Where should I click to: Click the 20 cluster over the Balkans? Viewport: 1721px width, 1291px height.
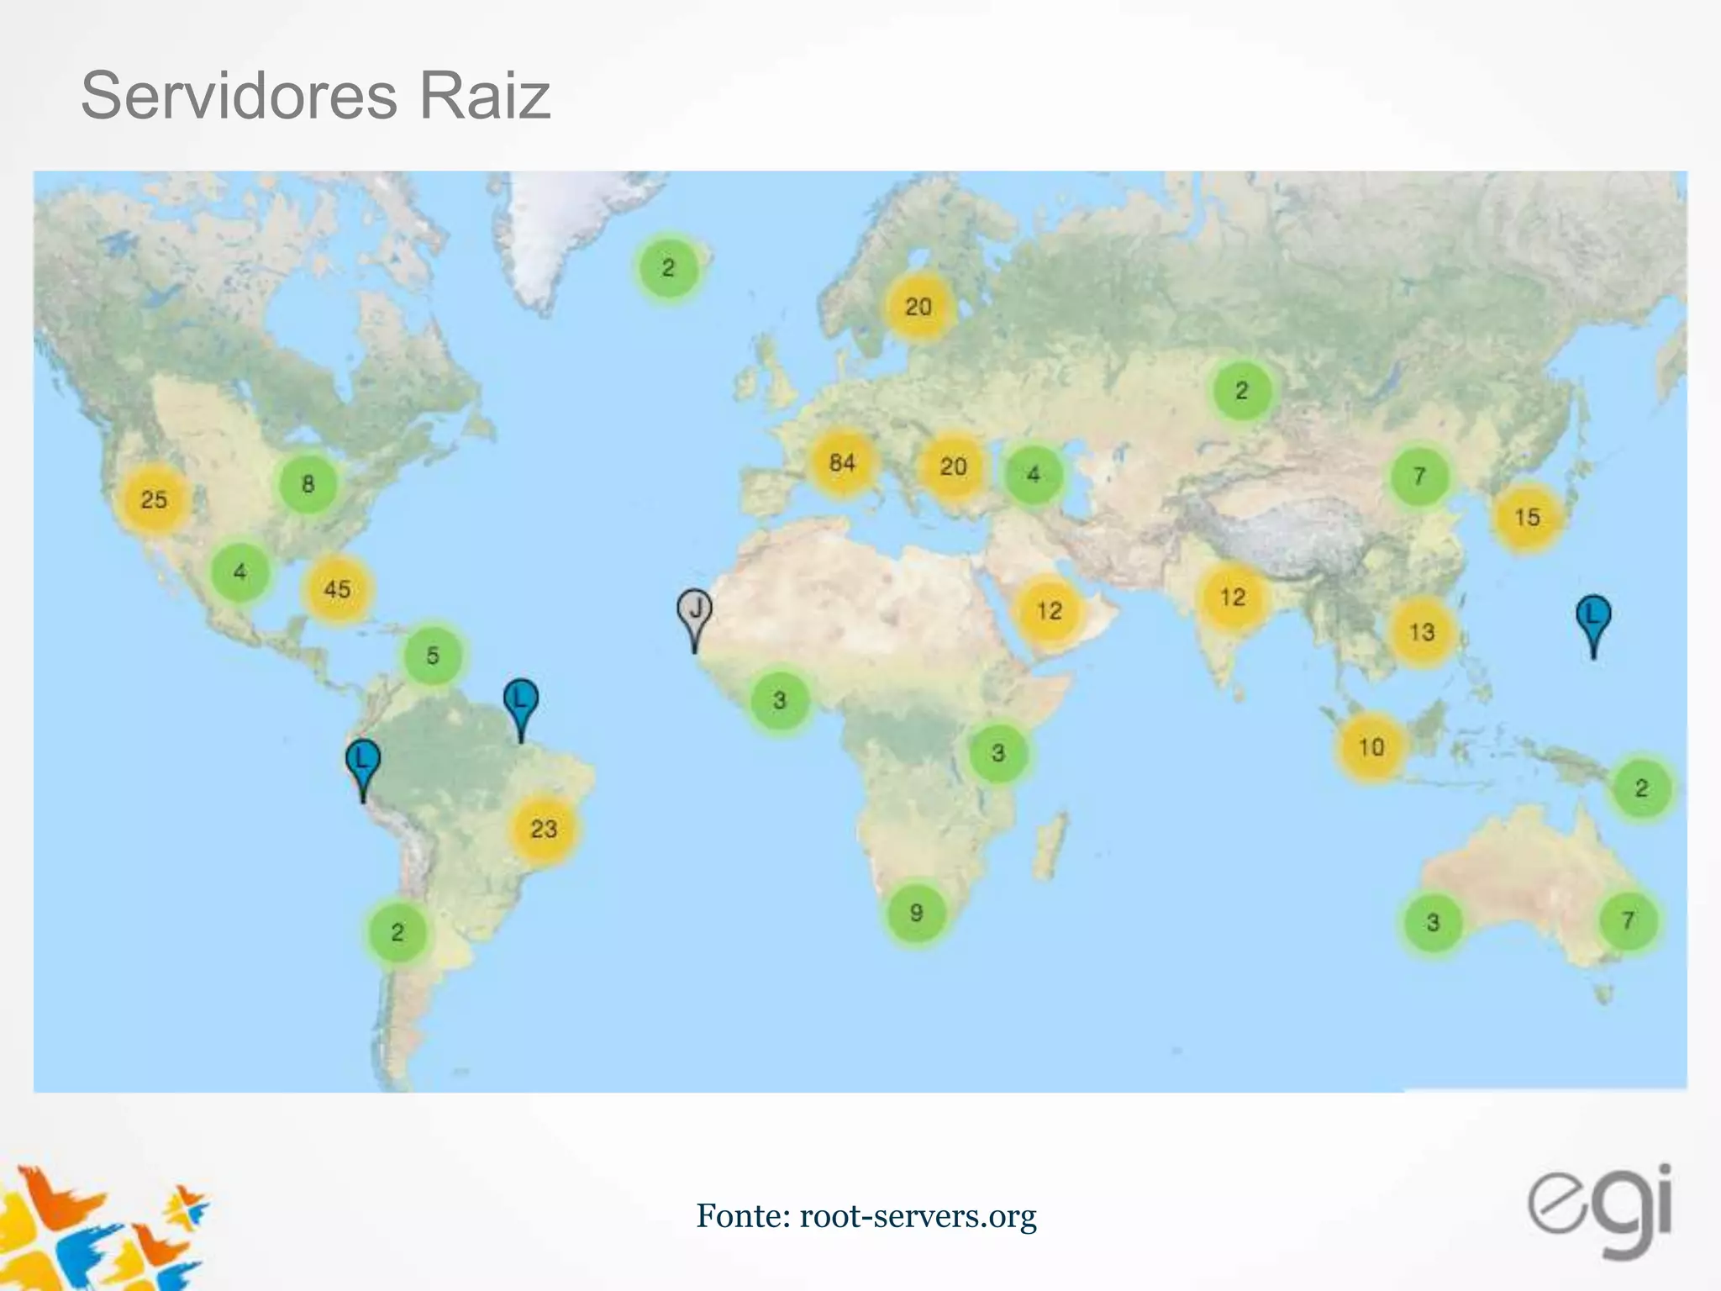pos(953,466)
